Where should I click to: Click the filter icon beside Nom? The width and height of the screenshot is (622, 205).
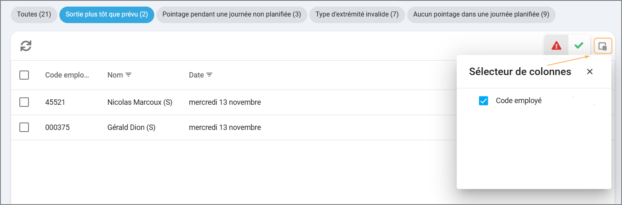pos(128,75)
